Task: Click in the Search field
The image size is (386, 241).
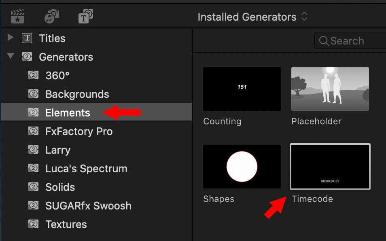Action: click(350, 40)
